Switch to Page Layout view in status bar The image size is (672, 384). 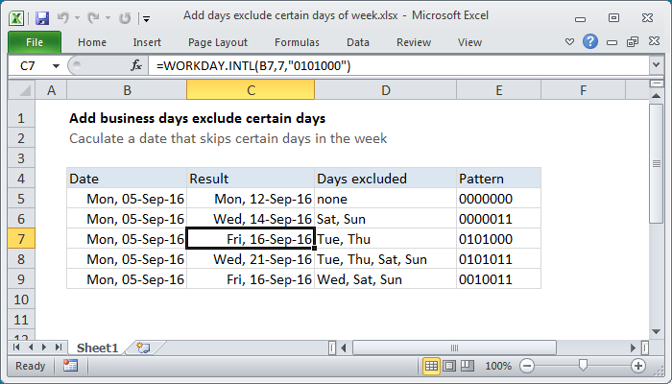(x=450, y=366)
